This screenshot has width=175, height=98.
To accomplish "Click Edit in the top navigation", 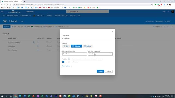I will click(x=79, y=16).
